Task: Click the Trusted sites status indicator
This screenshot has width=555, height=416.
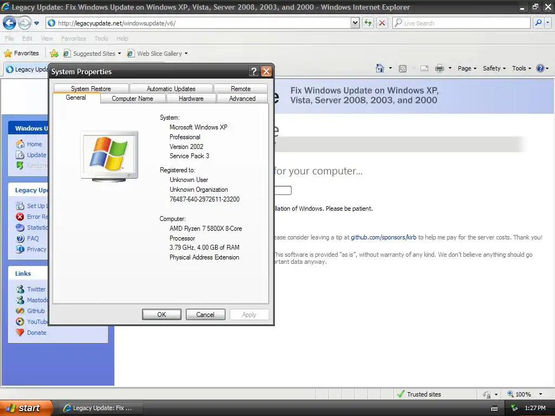Action: click(x=419, y=394)
